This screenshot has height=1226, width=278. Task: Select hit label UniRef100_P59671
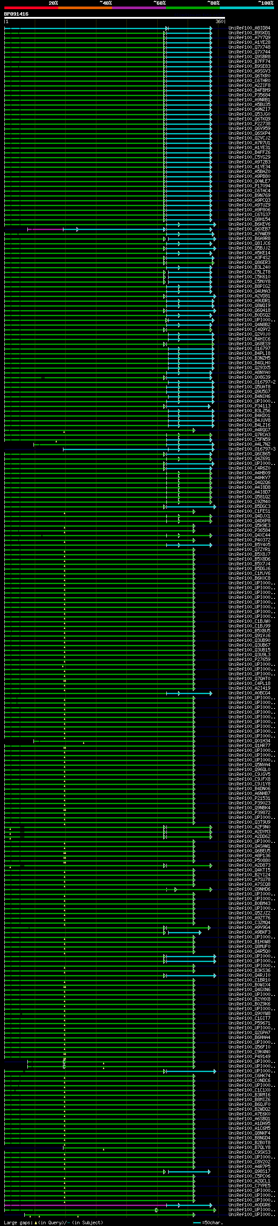tap(249, 1023)
